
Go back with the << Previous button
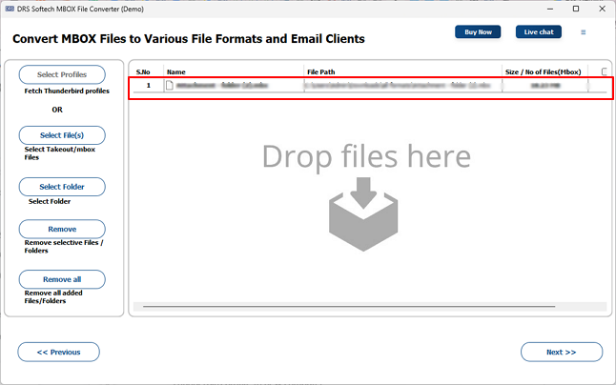[x=58, y=352]
